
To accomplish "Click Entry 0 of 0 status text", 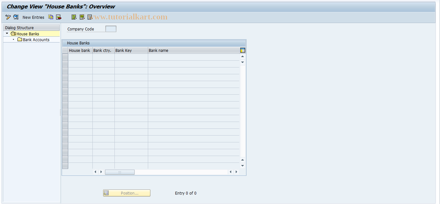I will coord(186,193).
